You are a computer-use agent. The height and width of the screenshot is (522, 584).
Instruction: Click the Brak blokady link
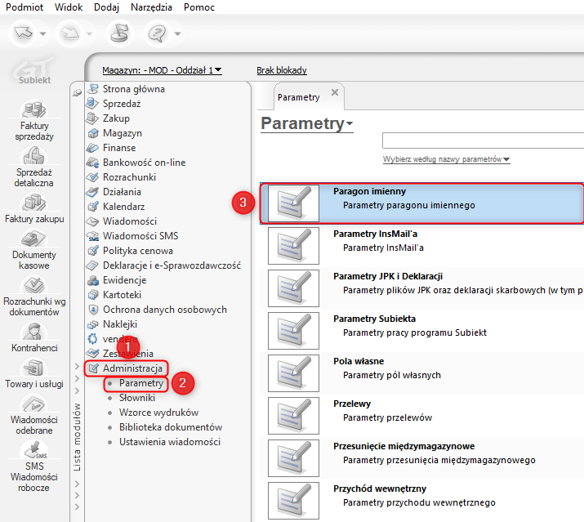(281, 70)
